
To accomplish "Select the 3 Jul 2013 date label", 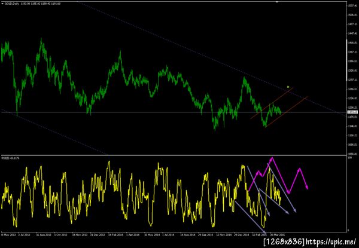I will click(x=25, y=234).
